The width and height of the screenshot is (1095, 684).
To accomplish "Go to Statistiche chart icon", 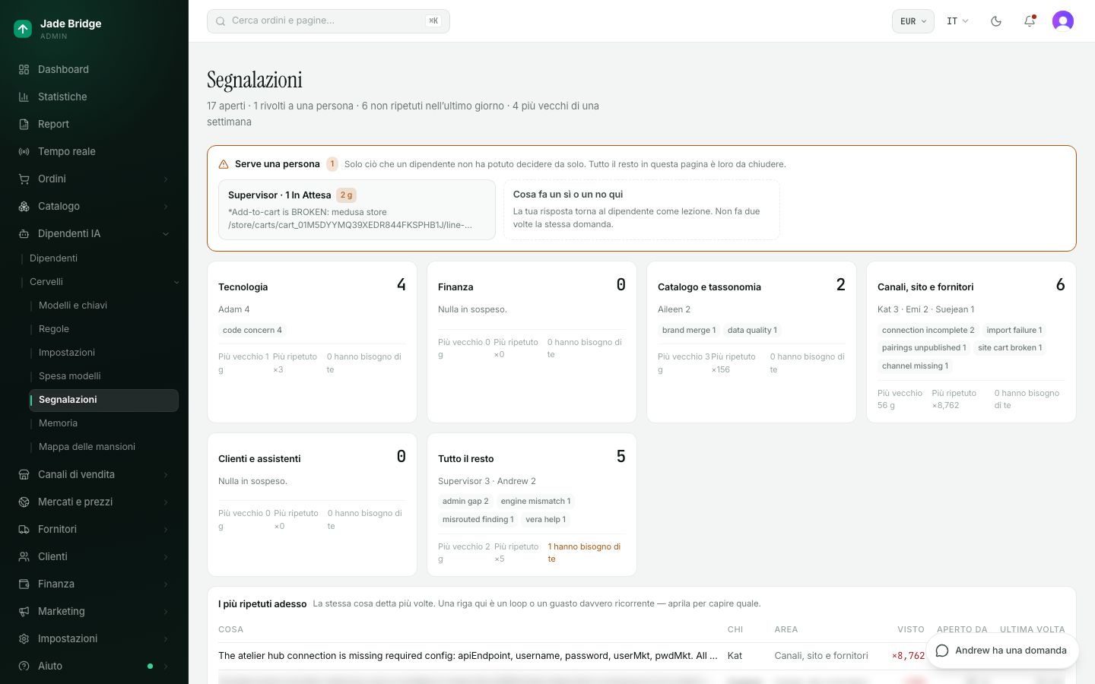I will point(24,97).
